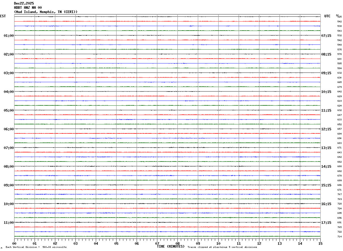Click the DC offset value 714
This screenshot has width=343, height=251.
339,237
